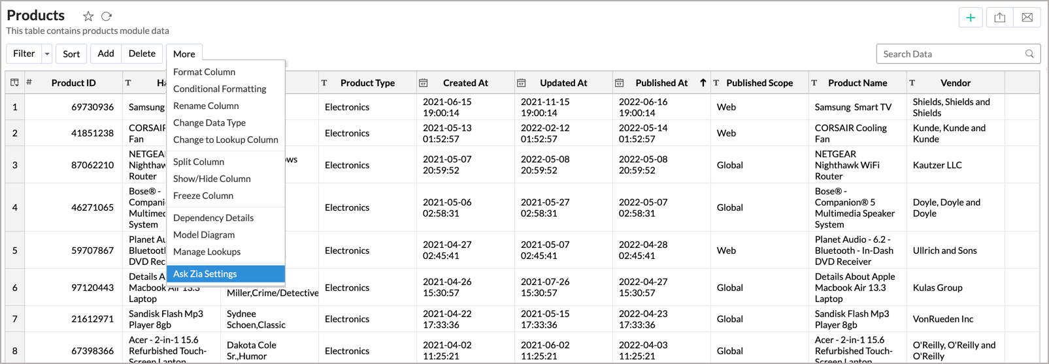Choose Manage Lookups menu entry
This screenshot has height=364, width=1049.
(207, 252)
